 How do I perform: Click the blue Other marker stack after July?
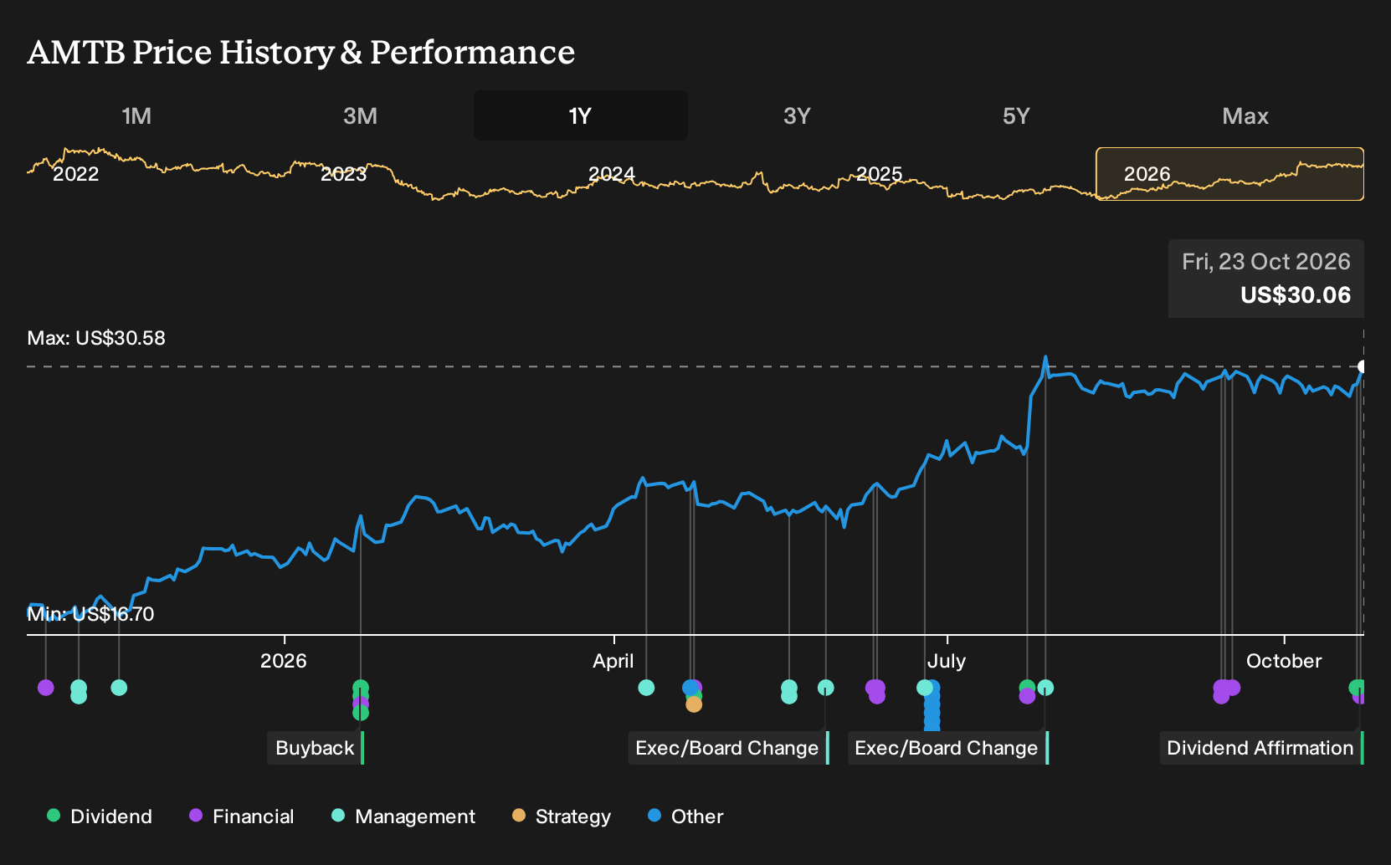coord(932,707)
